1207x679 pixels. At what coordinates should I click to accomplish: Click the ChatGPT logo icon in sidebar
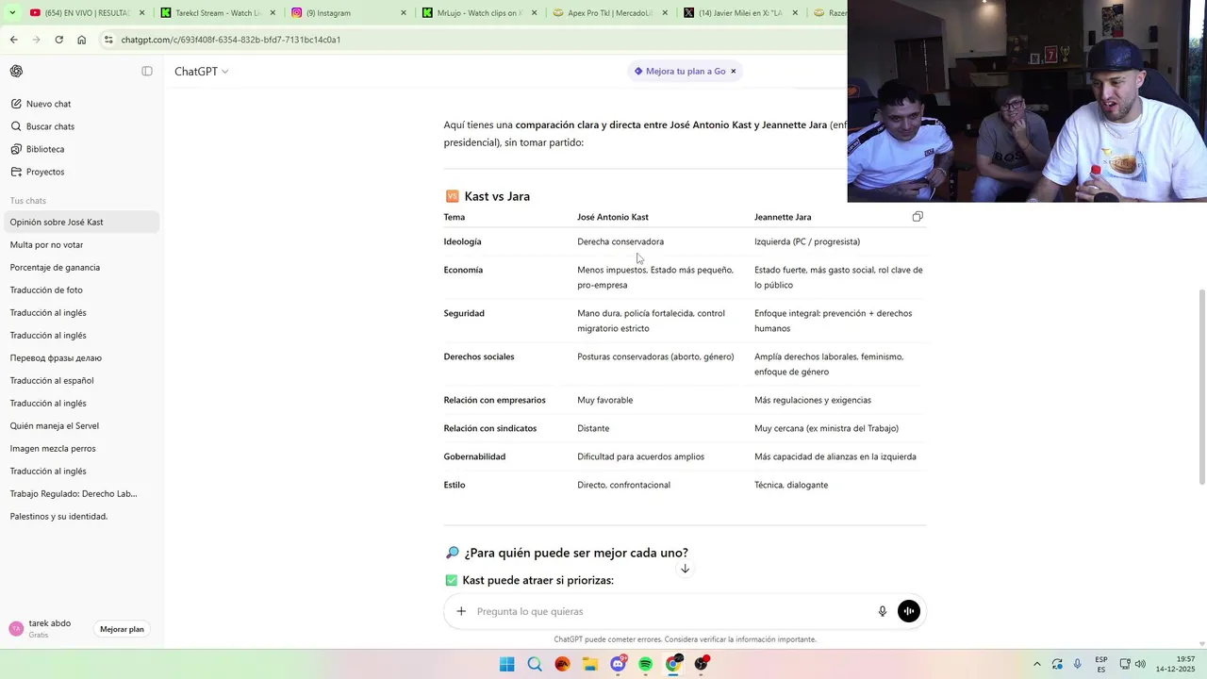tap(16, 72)
